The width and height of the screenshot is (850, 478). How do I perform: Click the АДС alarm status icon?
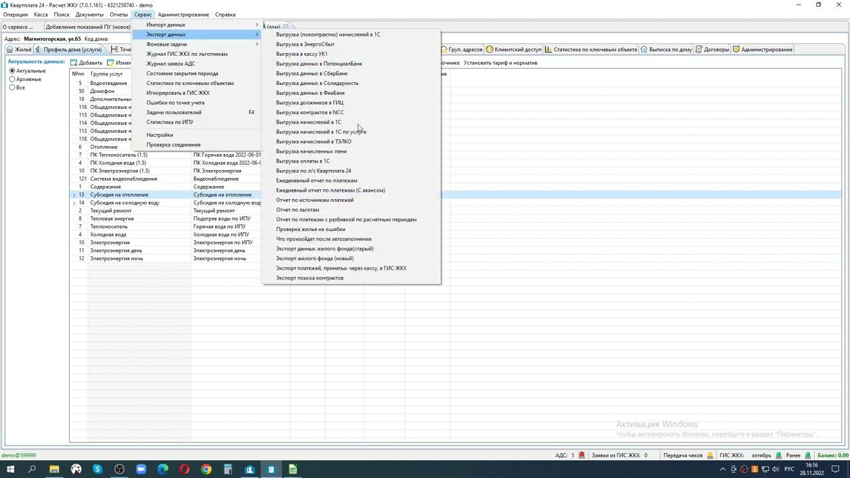pos(582,455)
